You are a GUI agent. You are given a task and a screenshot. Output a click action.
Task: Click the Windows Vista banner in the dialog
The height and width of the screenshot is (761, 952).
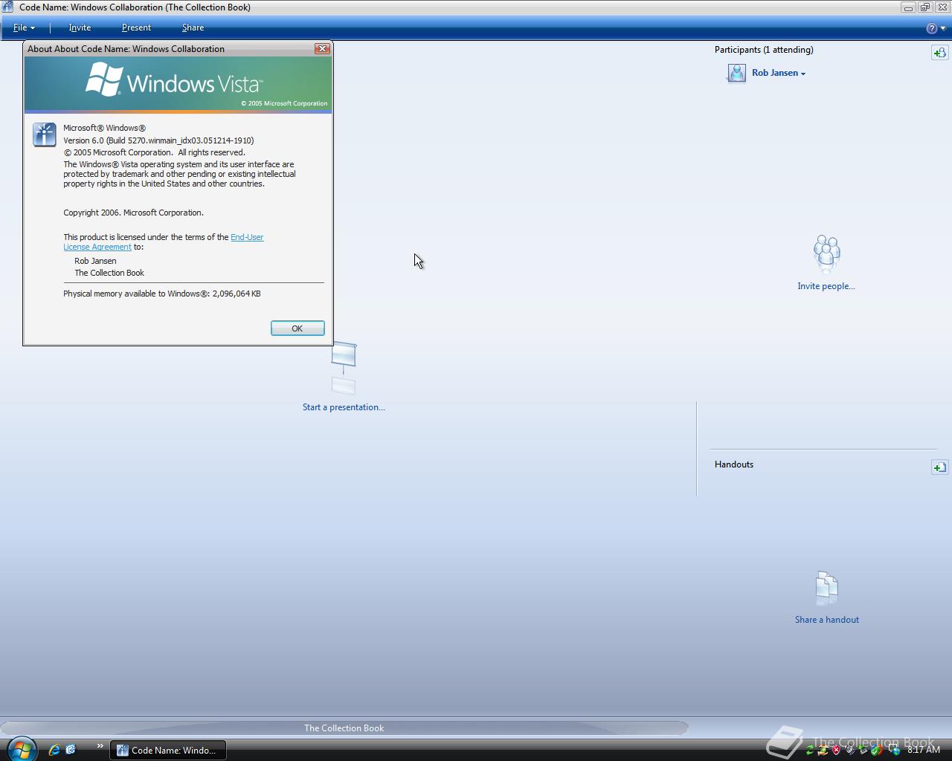pos(178,84)
